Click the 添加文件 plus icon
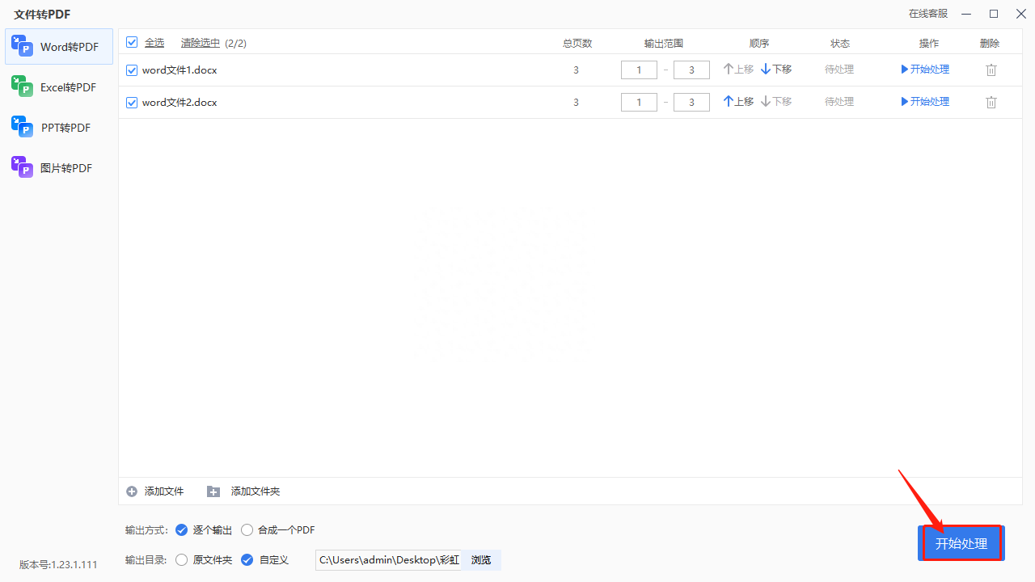Screen dimensions: 1035x582 pos(132,491)
